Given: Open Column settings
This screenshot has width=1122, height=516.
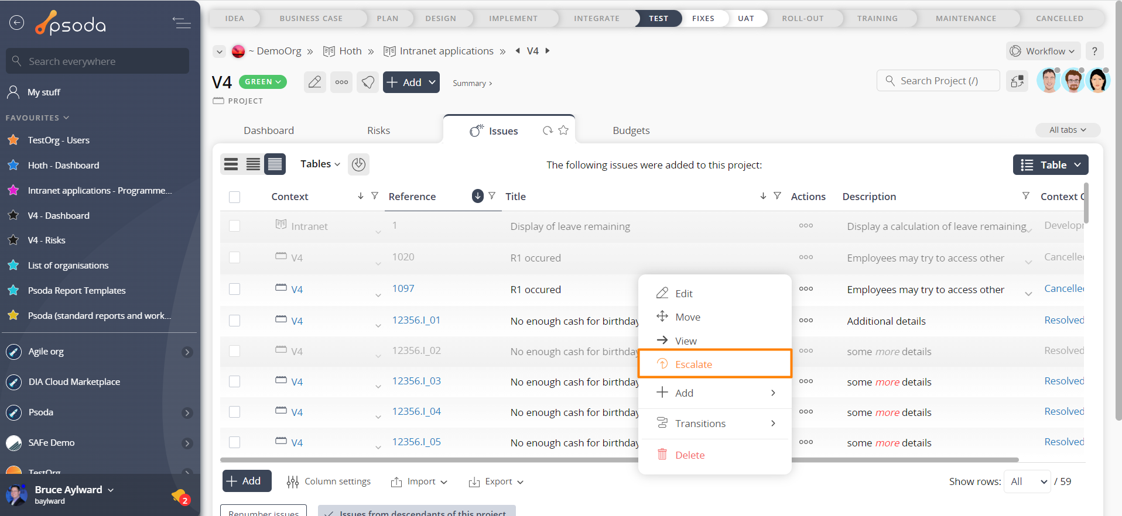Looking at the screenshot, I should click(x=329, y=481).
